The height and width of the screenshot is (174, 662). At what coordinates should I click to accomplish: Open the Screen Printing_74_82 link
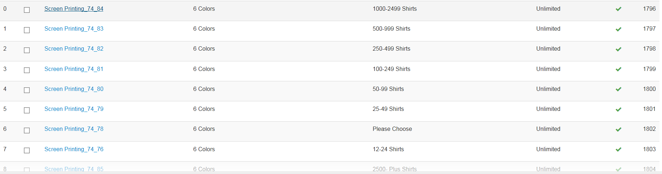[x=74, y=48]
